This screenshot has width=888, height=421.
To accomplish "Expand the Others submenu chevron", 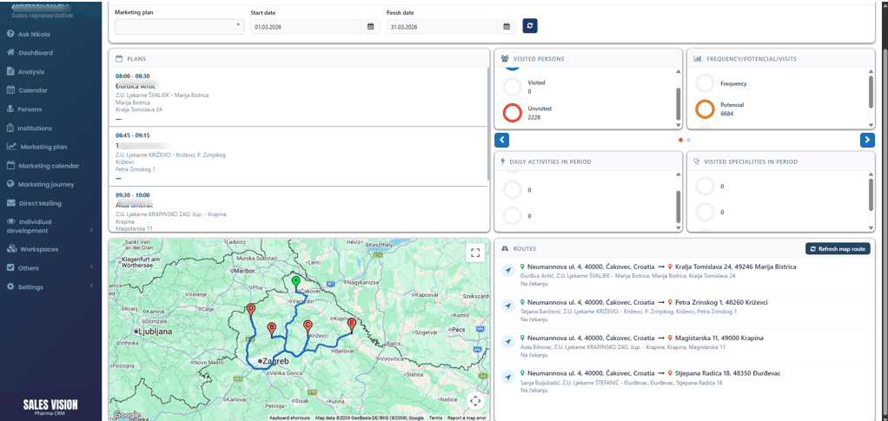I will click(92, 267).
